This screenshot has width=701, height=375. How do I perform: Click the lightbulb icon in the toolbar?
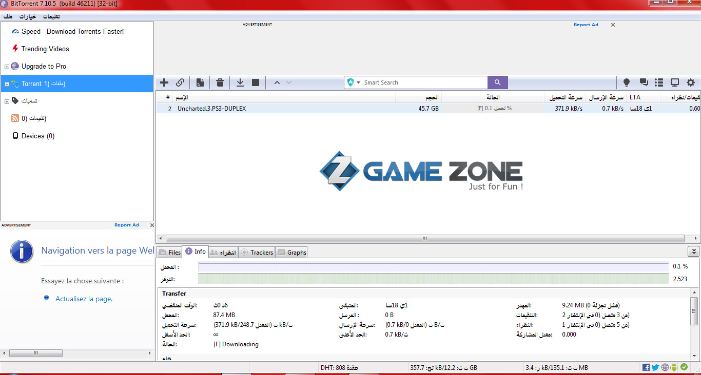(627, 82)
